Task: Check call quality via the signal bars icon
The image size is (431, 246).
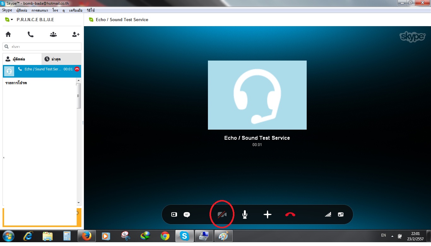Action: coord(328,214)
